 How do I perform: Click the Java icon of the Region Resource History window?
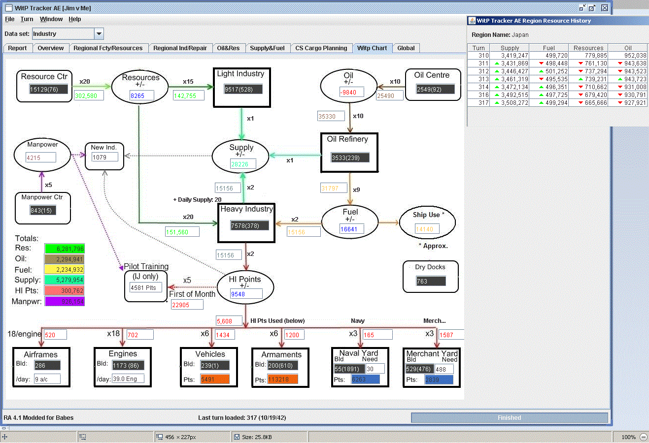472,21
